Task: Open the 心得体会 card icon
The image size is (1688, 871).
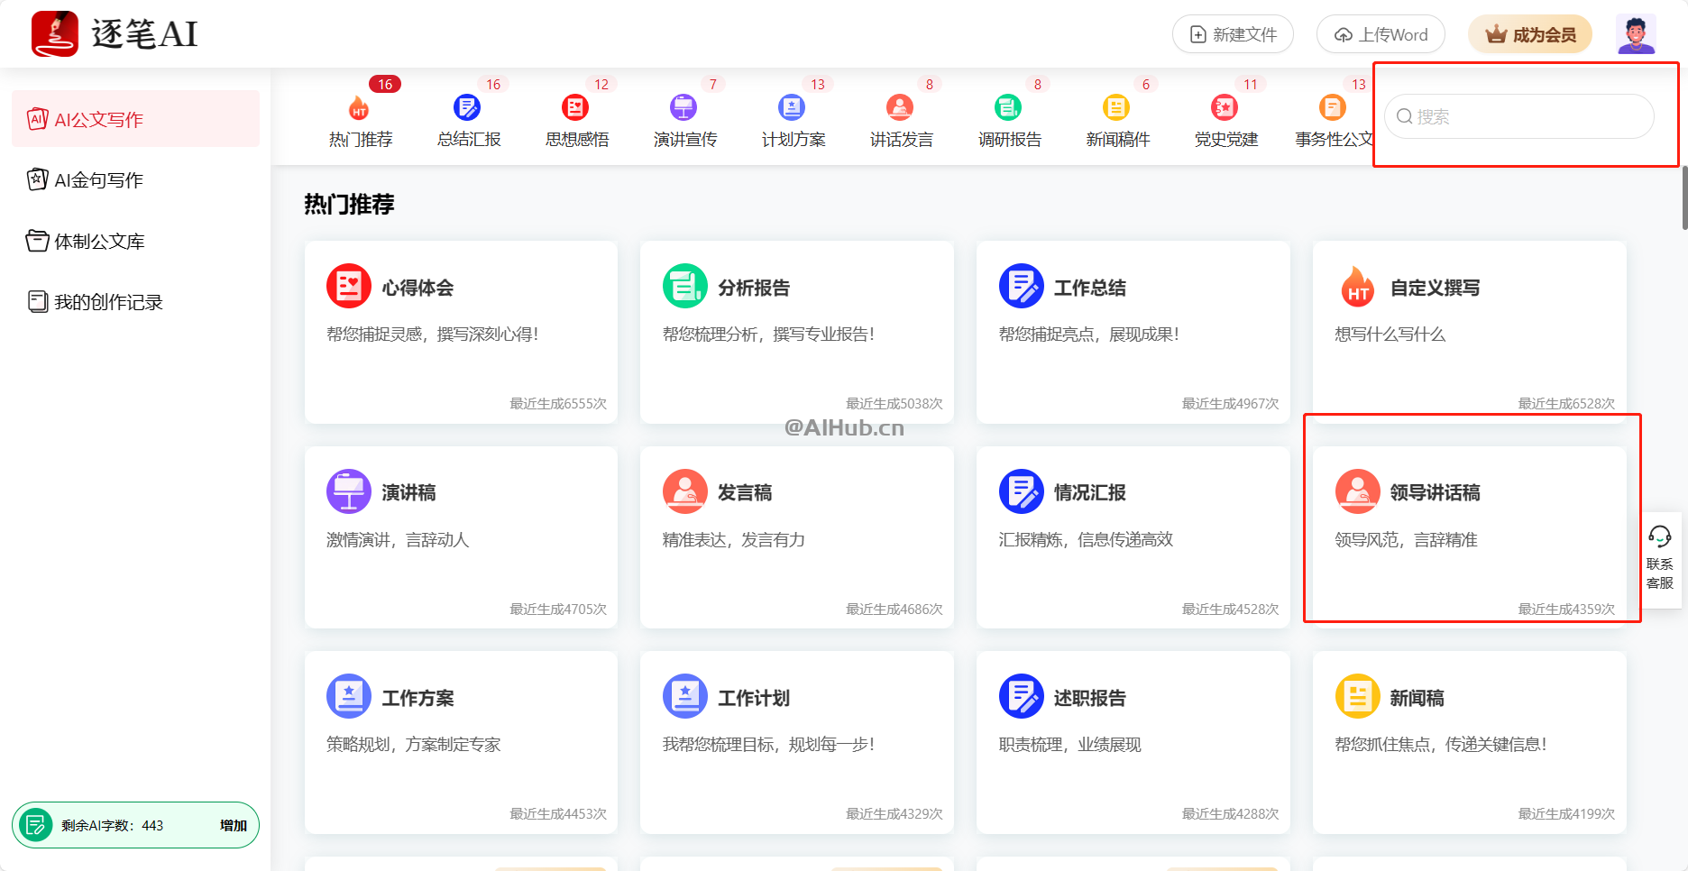Action: point(349,286)
